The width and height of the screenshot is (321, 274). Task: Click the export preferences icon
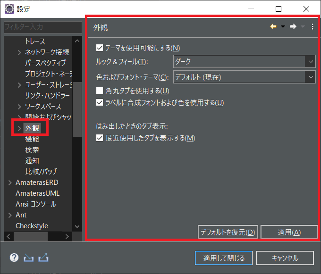pos(43,257)
